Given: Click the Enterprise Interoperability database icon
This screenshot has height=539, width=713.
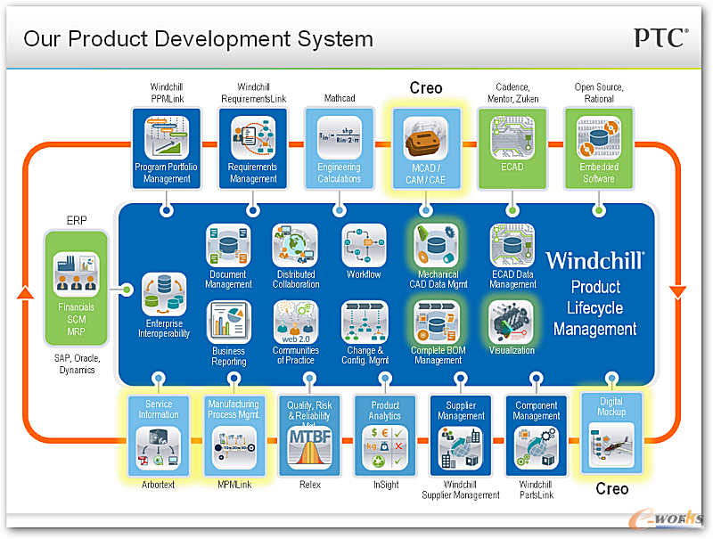Looking at the screenshot, I should point(164,295).
